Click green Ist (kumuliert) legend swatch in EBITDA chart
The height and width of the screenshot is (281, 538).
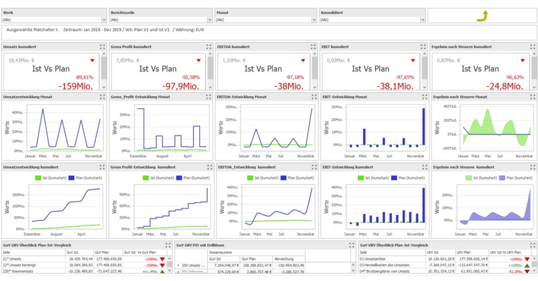coord(250,178)
